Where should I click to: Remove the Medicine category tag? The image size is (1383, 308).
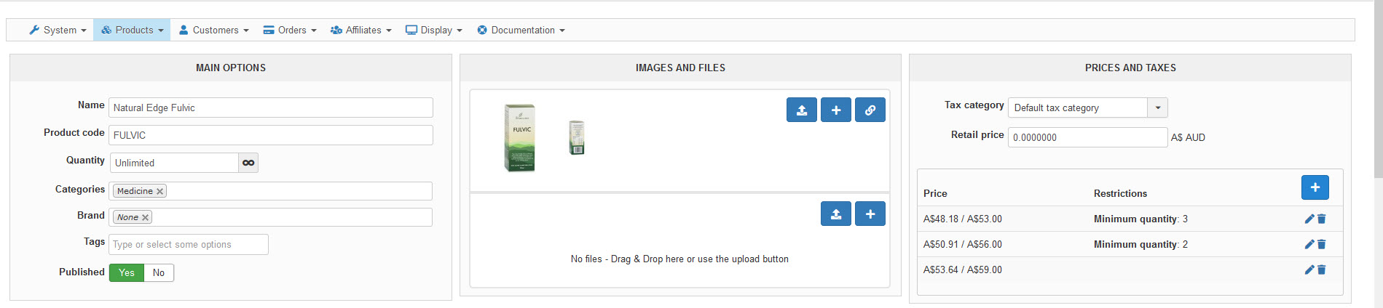(159, 191)
